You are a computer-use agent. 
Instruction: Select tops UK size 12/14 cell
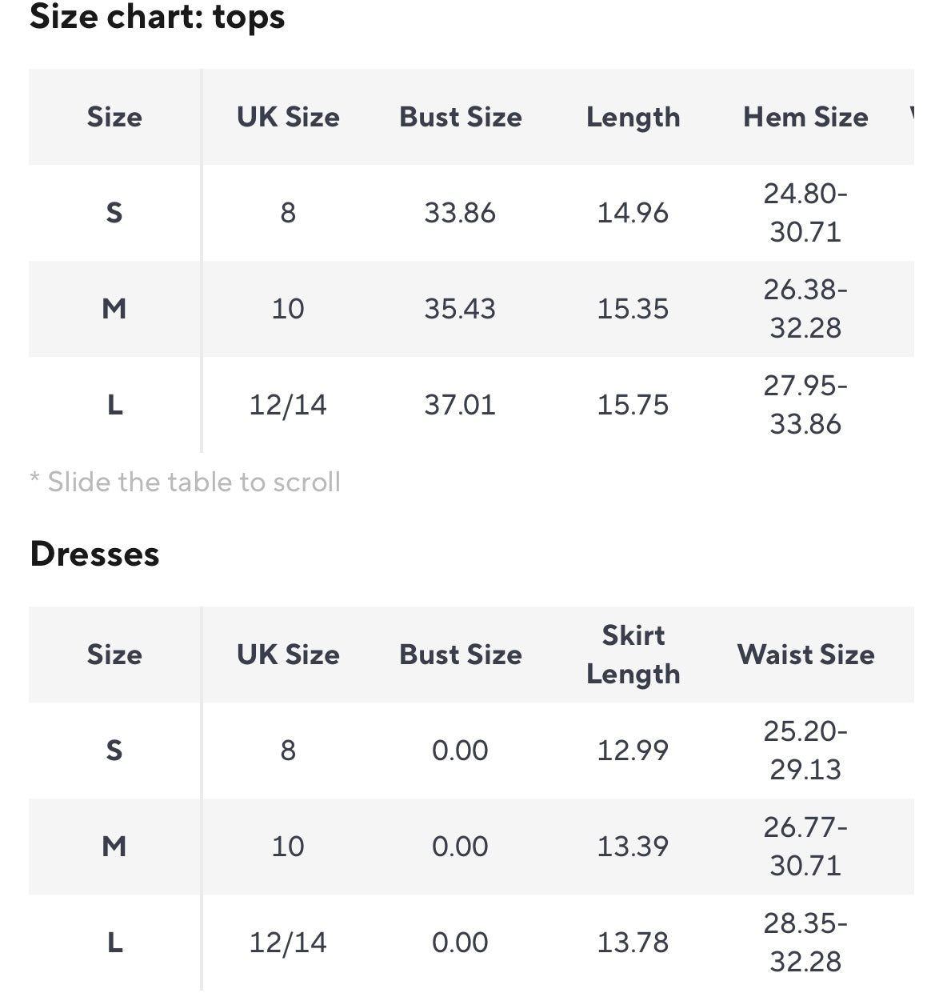288,405
